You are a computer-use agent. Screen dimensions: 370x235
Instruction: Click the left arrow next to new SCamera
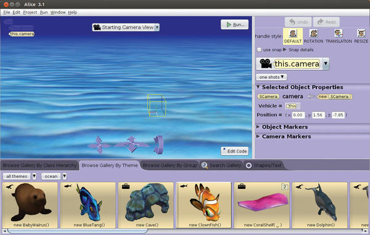tap(311, 97)
